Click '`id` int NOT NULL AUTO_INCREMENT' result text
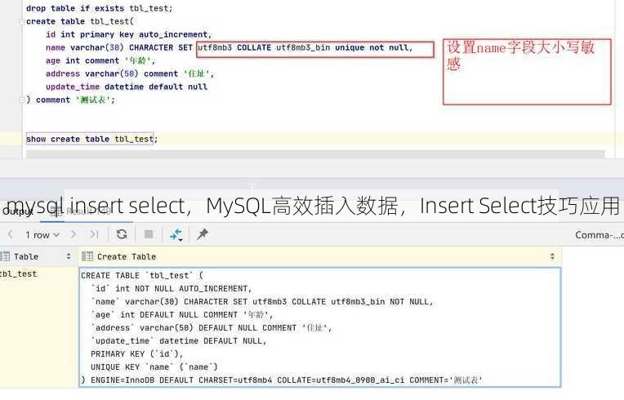 pyautogui.click(x=172, y=288)
